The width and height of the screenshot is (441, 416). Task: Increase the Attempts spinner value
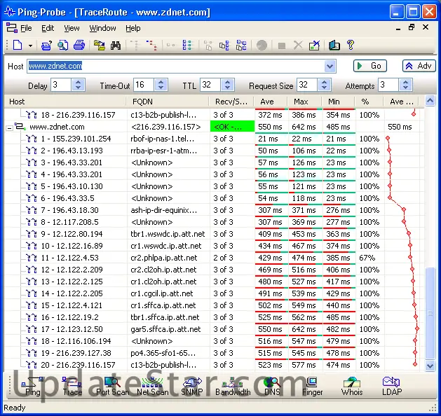(x=407, y=82)
